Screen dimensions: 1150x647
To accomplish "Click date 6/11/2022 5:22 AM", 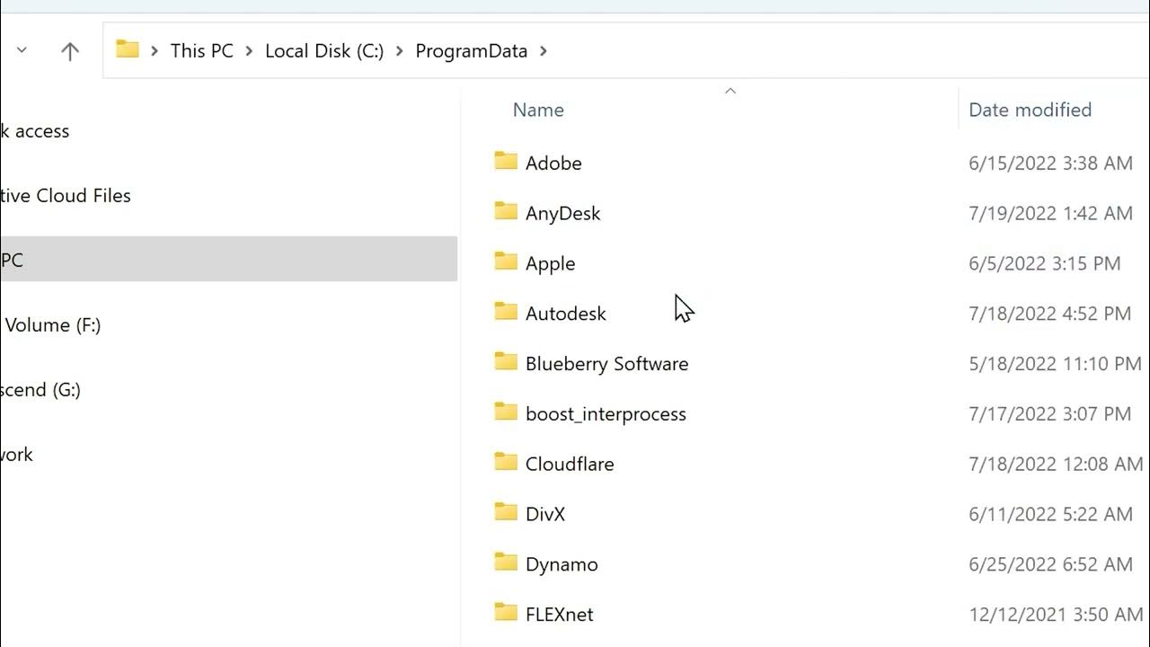I will (x=1050, y=515).
